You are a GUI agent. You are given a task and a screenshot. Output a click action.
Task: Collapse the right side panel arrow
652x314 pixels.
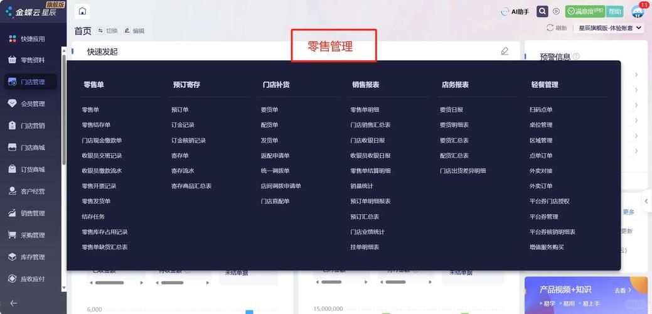(x=646, y=202)
